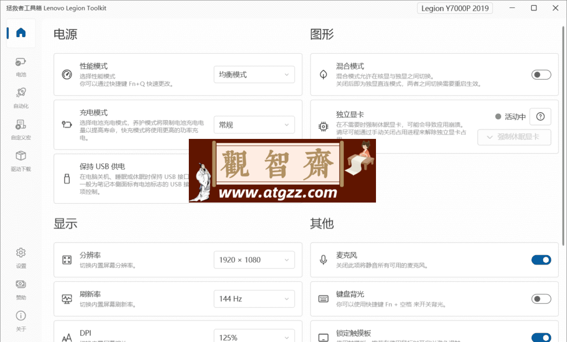Click the 活动中 GPU status indicator
Image resolution: width=567 pixels, height=342 pixels.
pyautogui.click(x=510, y=117)
